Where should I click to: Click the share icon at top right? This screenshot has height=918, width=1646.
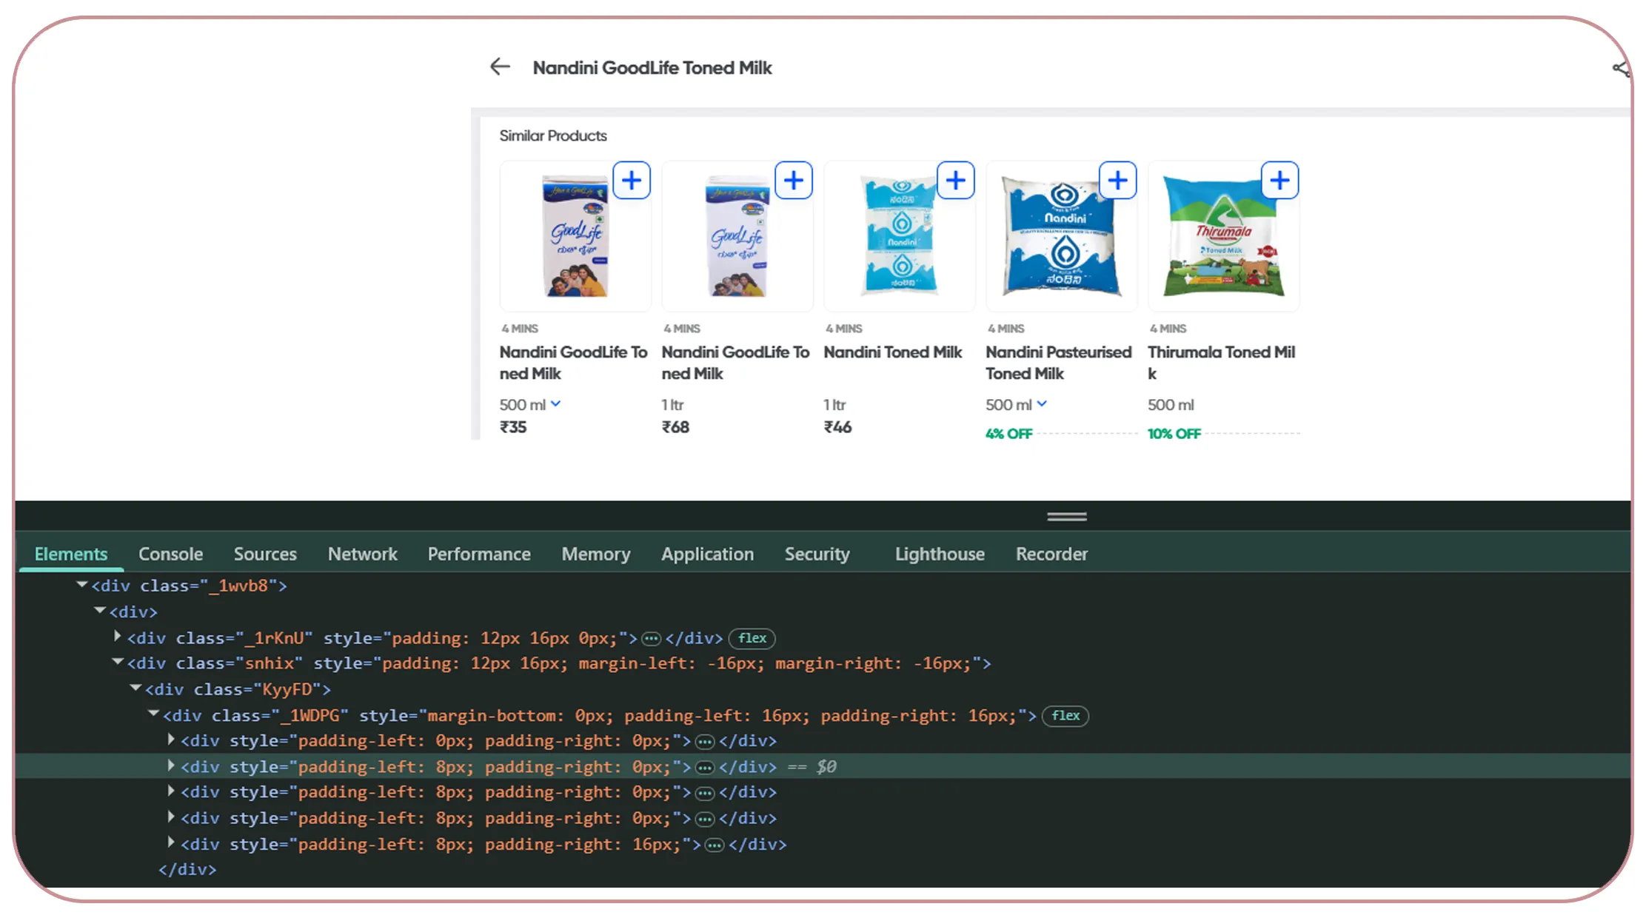(x=1620, y=69)
